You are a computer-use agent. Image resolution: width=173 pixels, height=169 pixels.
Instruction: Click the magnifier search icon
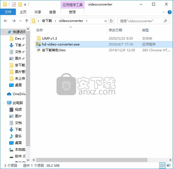pos(165,21)
